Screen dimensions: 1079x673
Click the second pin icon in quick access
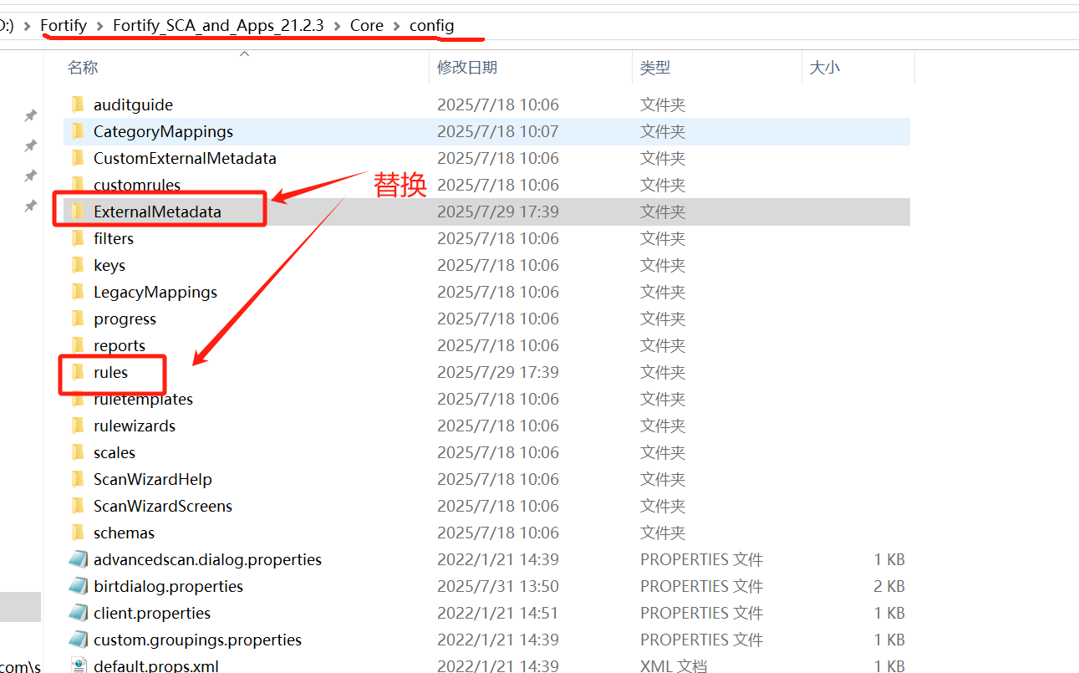tap(30, 145)
